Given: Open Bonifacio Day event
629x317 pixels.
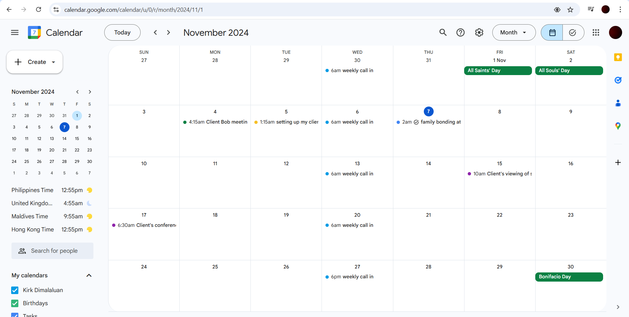Looking at the screenshot, I should 569,277.
